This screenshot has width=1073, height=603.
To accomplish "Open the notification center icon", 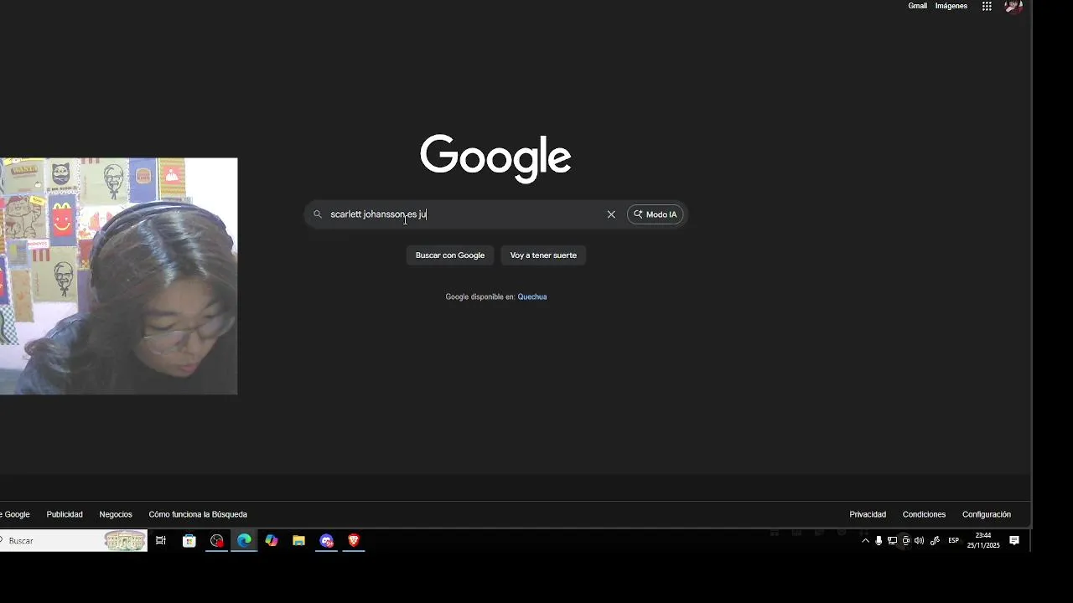I will click(x=1014, y=541).
